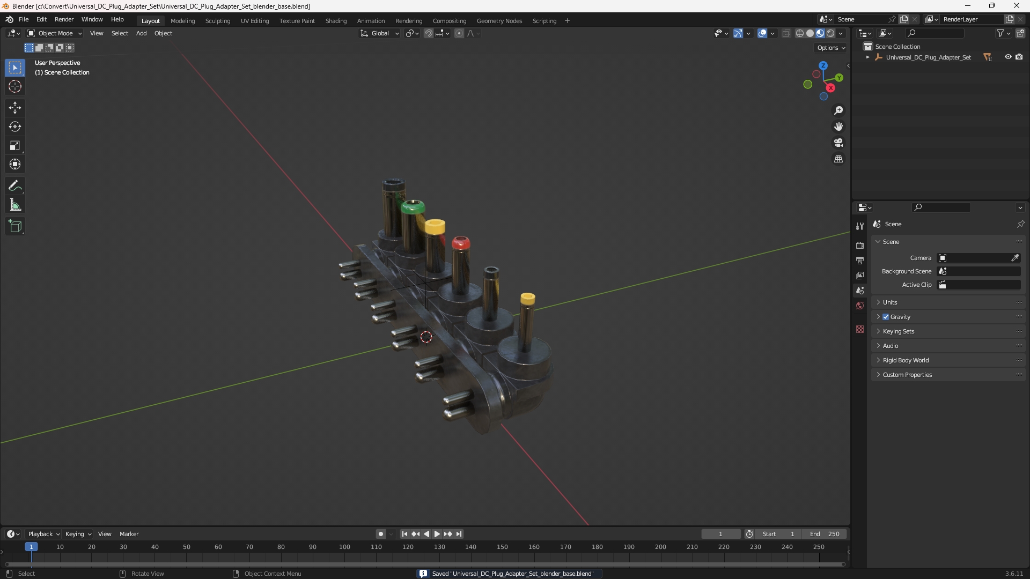Open the Tool properties tab
The image size is (1030, 579).
point(860,226)
